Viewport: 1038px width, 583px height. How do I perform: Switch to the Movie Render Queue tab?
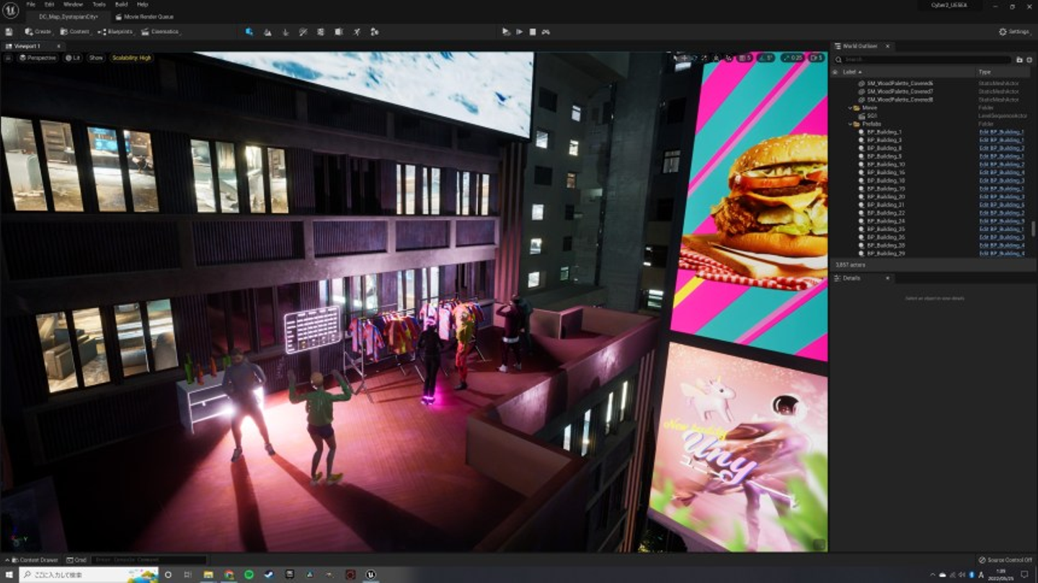click(148, 17)
